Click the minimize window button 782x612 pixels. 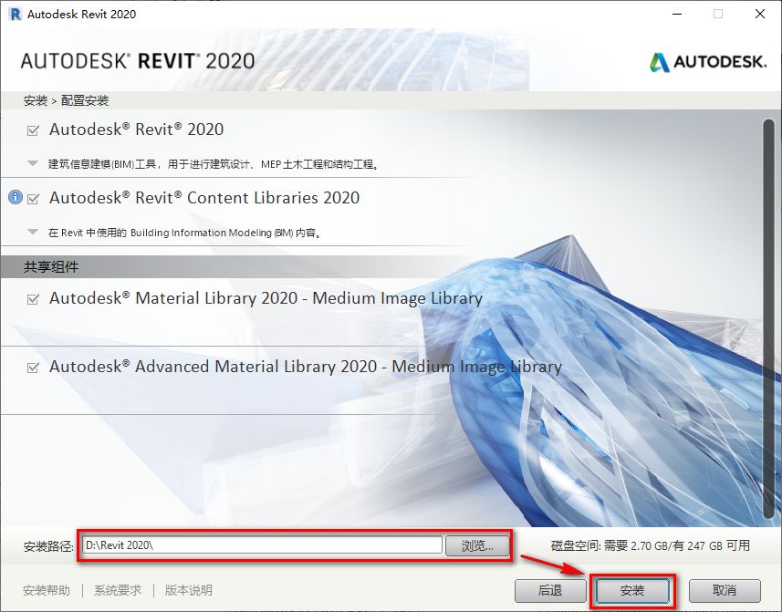tap(675, 14)
